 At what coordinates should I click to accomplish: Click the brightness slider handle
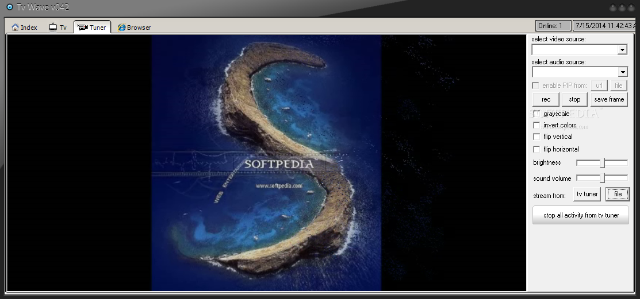coord(602,163)
